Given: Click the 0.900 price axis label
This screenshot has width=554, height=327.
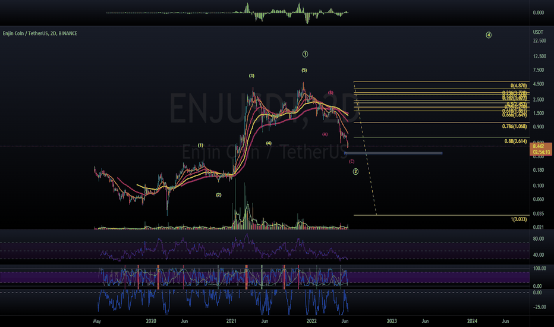Looking at the screenshot, I should (x=539, y=127).
